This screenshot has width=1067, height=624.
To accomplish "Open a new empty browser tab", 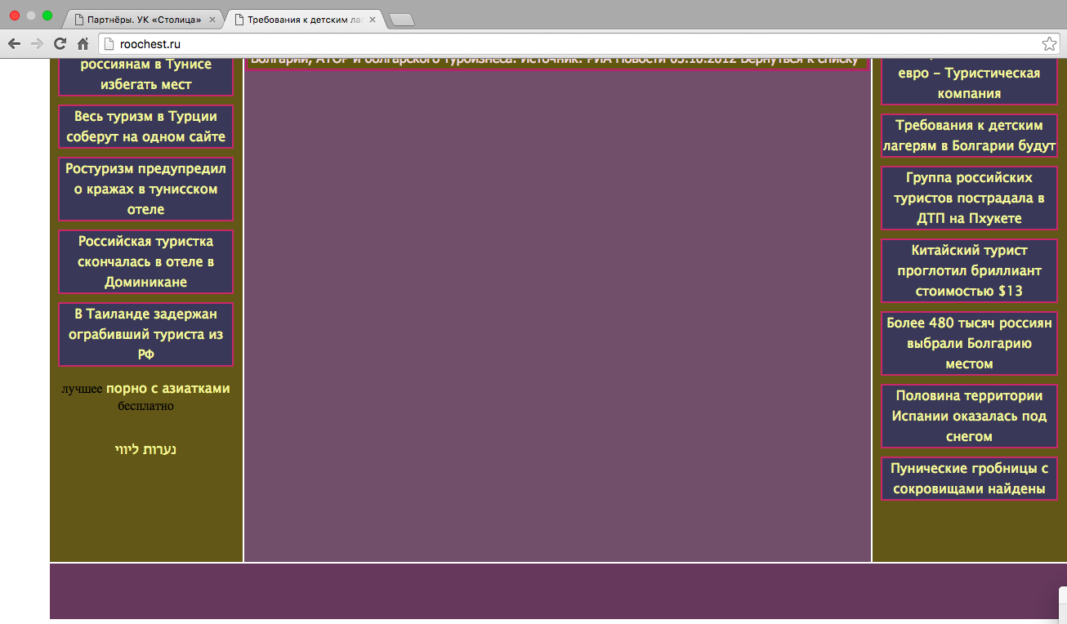I will point(402,20).
